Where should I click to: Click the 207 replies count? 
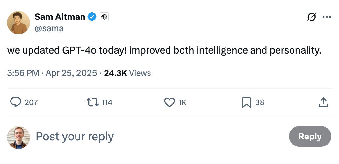[x=31, y=102]
